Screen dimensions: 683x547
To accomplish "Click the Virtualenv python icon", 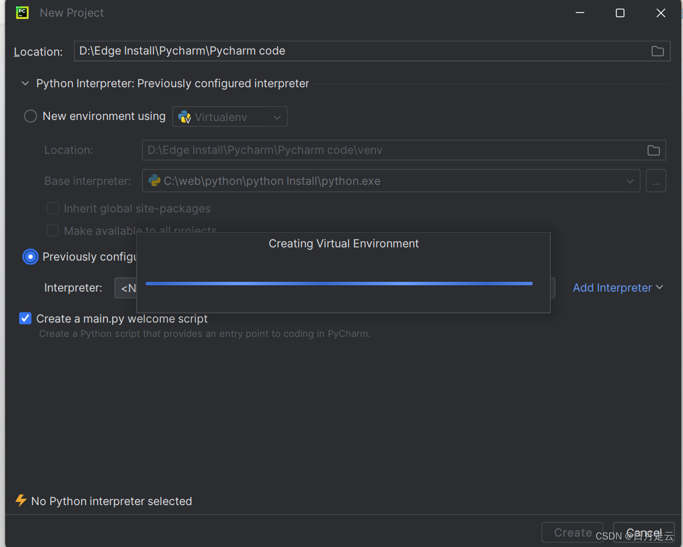I will pos(185,117).
